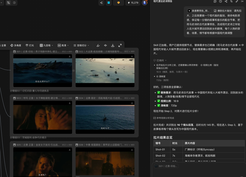Click the S01 card title text
The width and height of the screenshot is (246, 177).
pos(38,51)
